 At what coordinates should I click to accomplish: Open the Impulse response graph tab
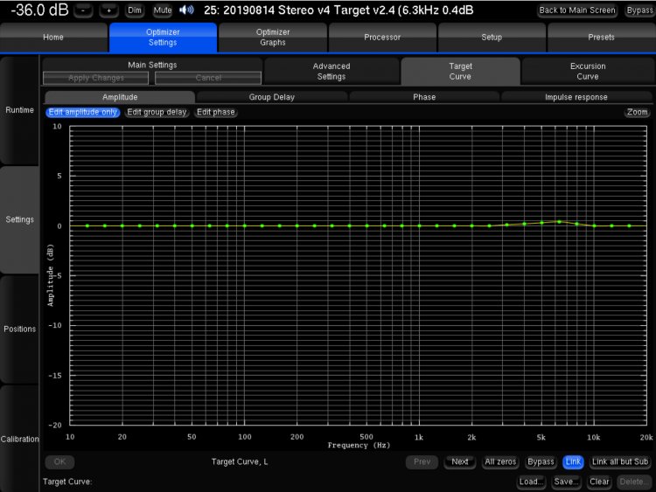(x=577, y=97)
